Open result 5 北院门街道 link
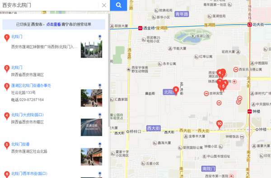This screenshot has width=271, height=178. click(x=20, y=144)
